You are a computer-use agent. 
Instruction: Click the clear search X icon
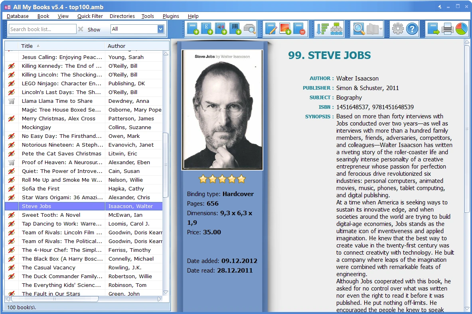[x=81, y=29]
